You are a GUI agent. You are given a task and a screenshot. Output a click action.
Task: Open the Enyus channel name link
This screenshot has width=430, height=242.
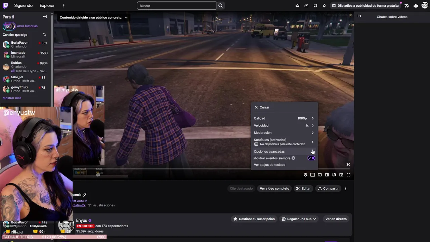(81, 220)
